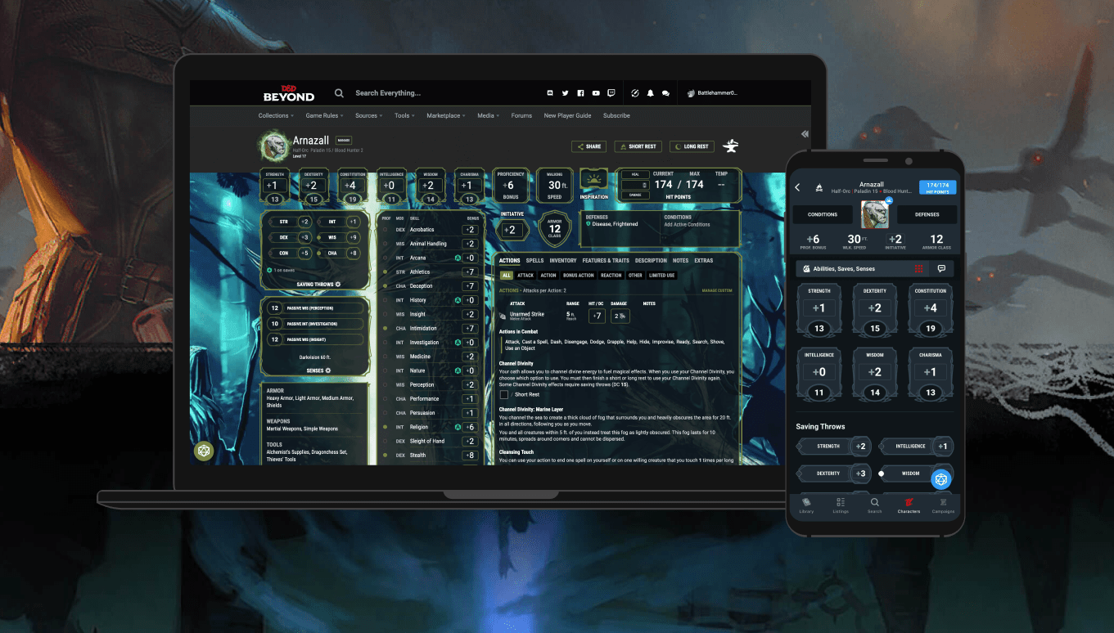Open the Twitter icon in header

pyautogui.click(x=565, y=93)
